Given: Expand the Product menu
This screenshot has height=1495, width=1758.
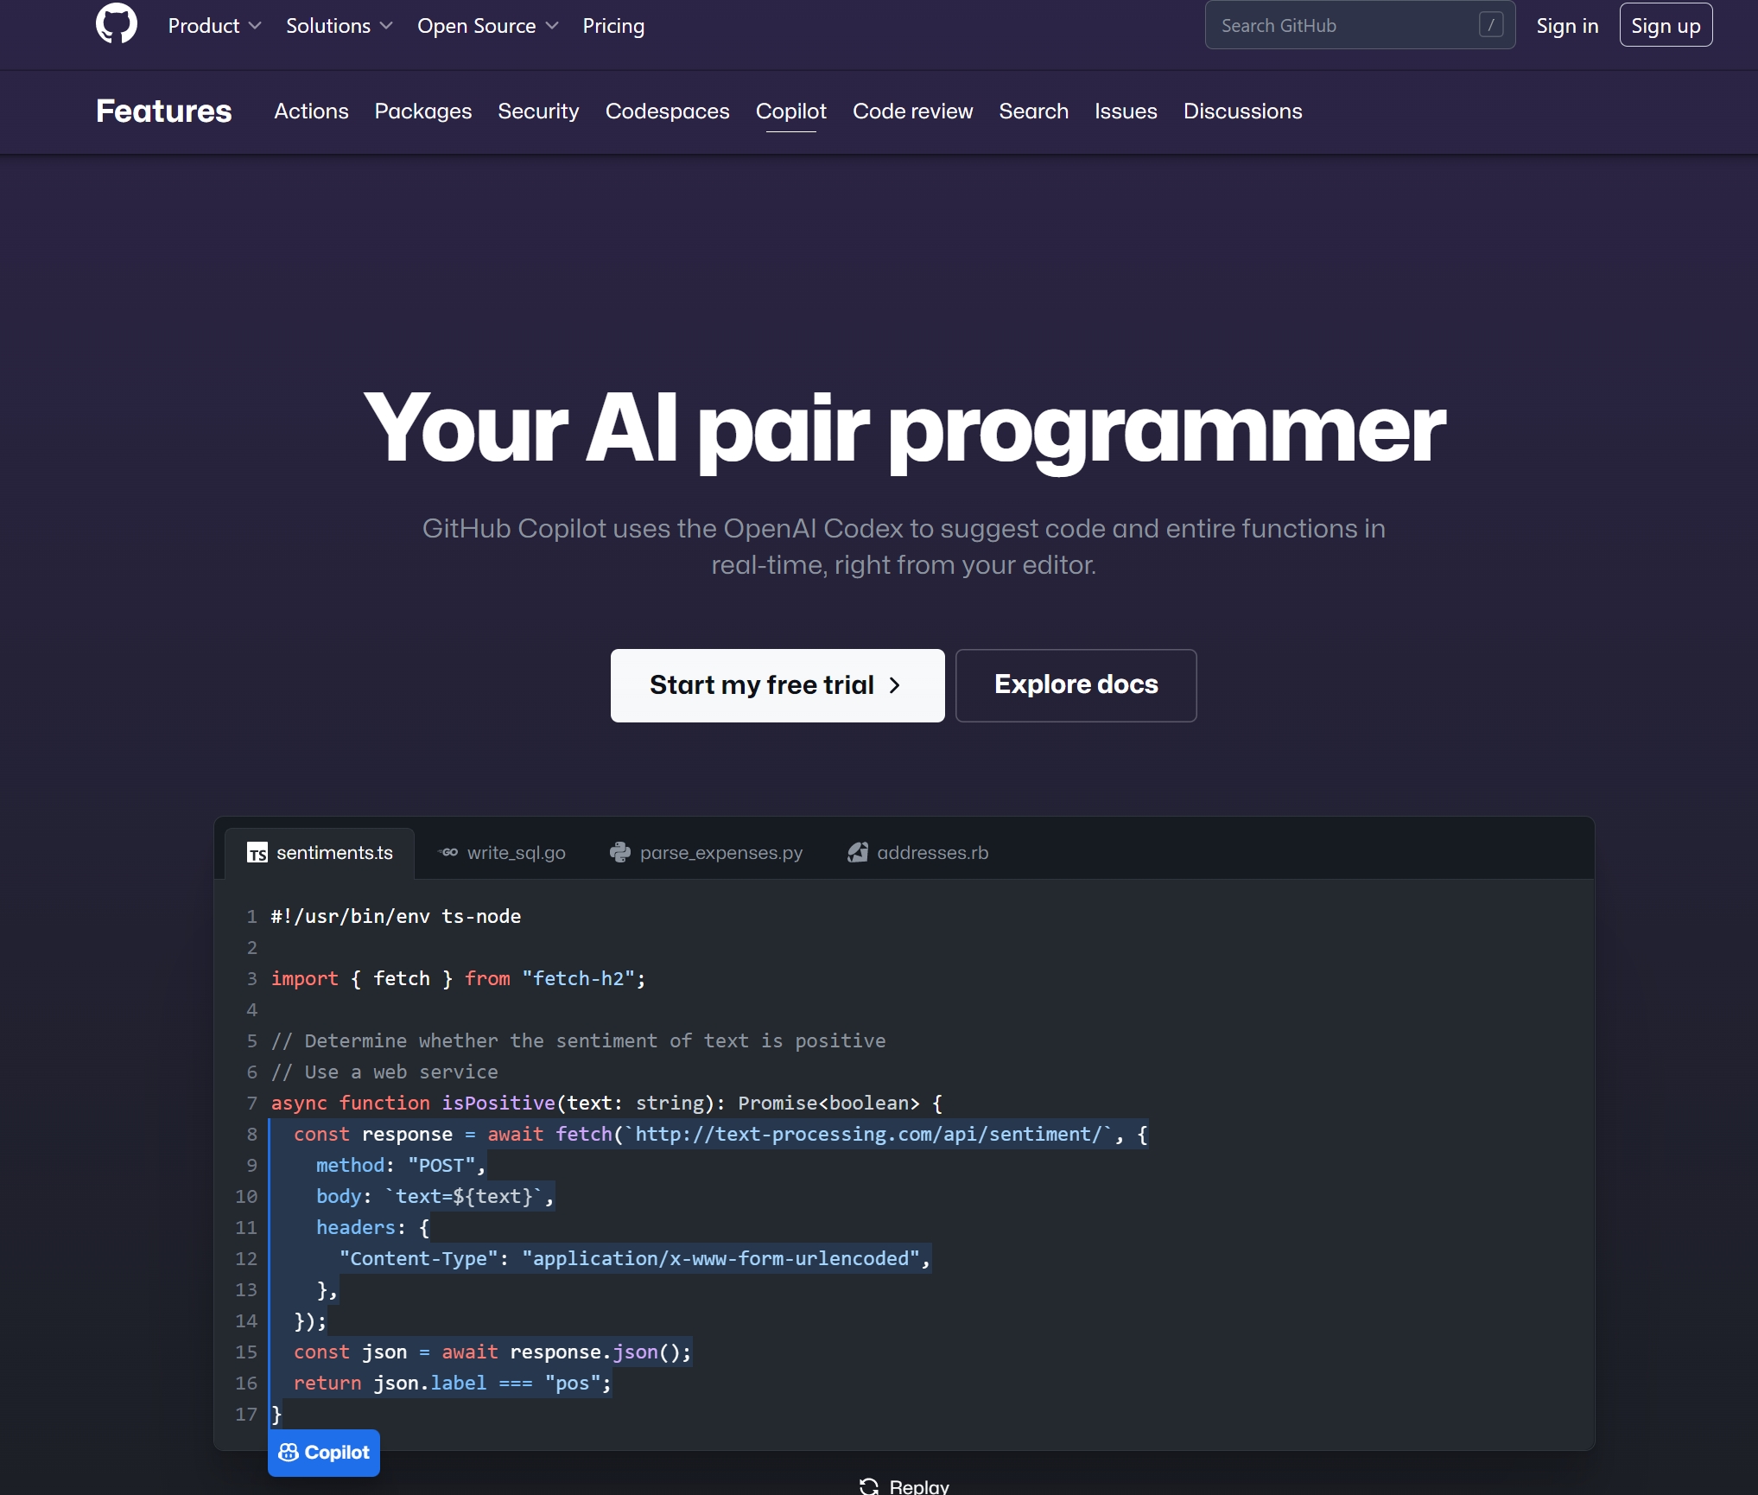Looking at the screenshot, I should point(214,25).
